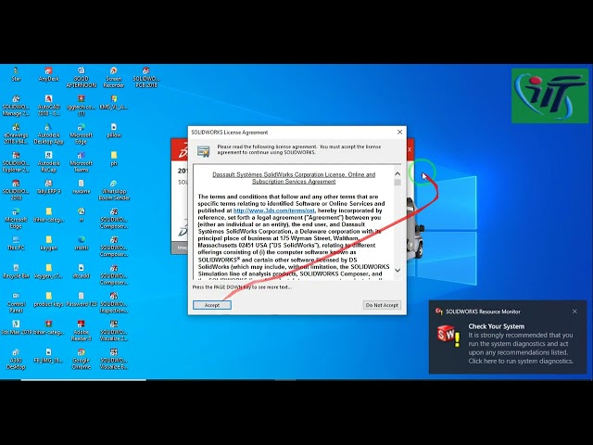Close the SOLIDWORKS License Agreement dialog
Viewport: 593px width, 445px height.
[x=399, y=132]
